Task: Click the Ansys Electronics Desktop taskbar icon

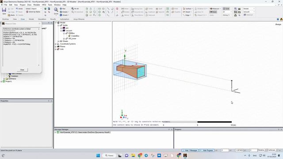Action: (x=185, y=155)
